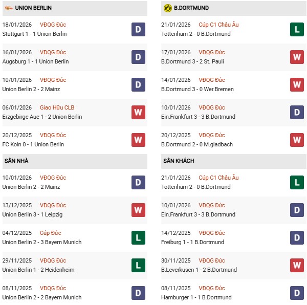Click the W badge for Erzgebirge Aue match

[x=138, y=113]
